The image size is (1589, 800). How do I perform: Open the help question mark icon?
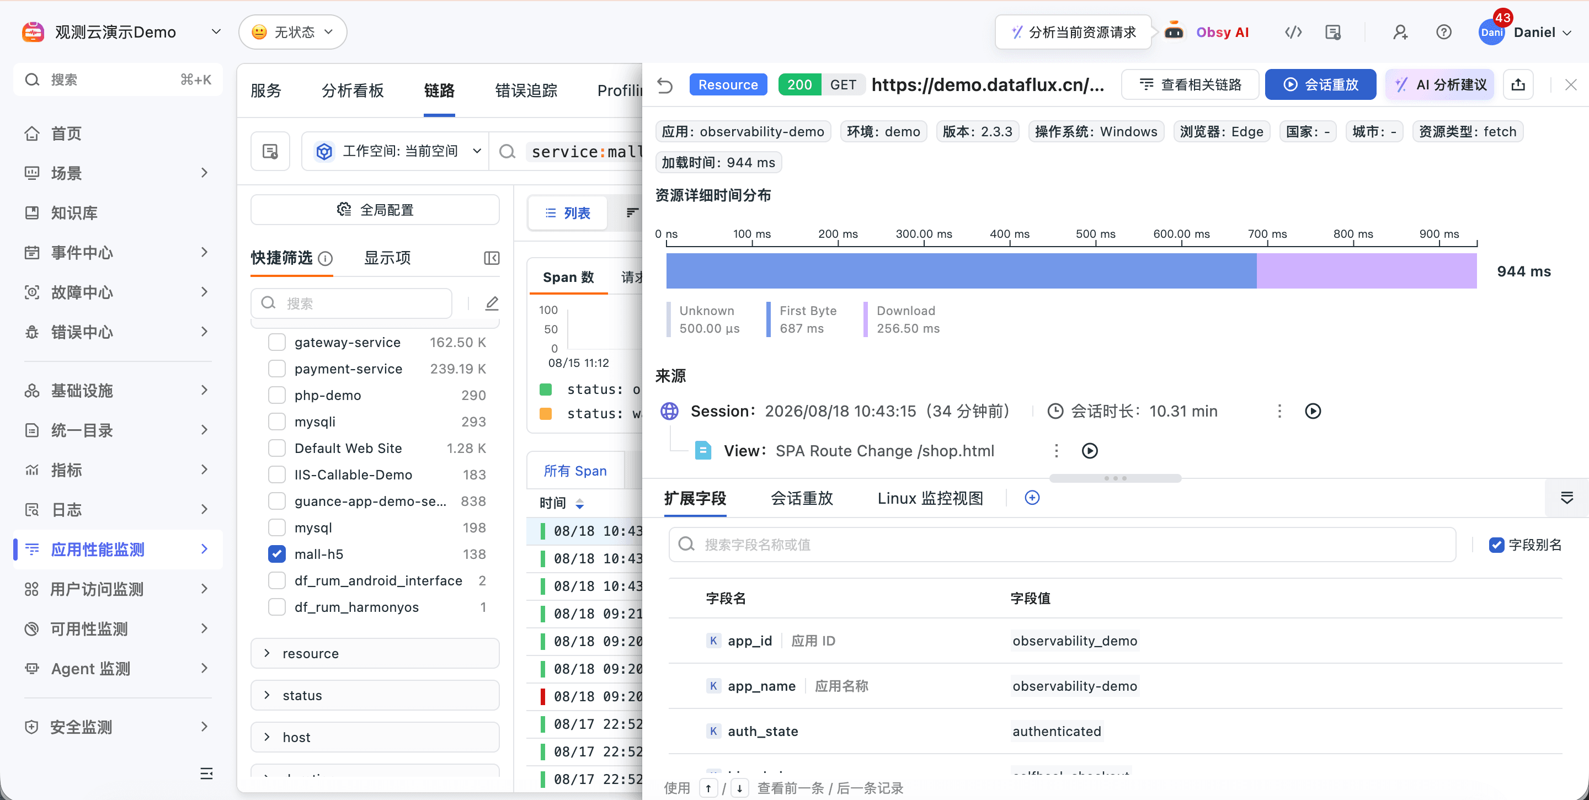(1443, 32)
